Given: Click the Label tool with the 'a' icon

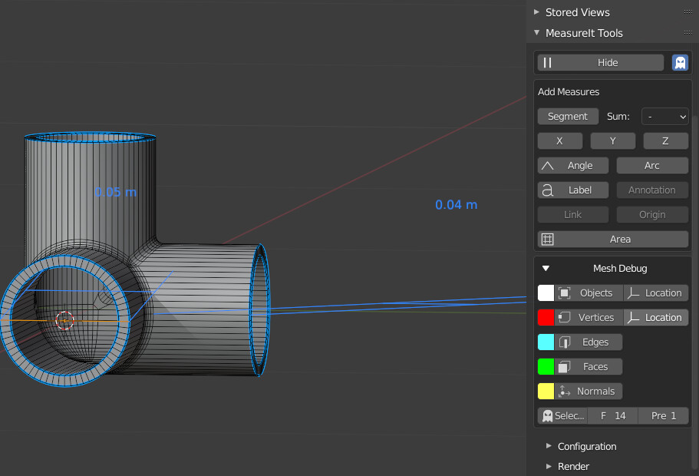Looking at the screenshot, I should point(572,190).
